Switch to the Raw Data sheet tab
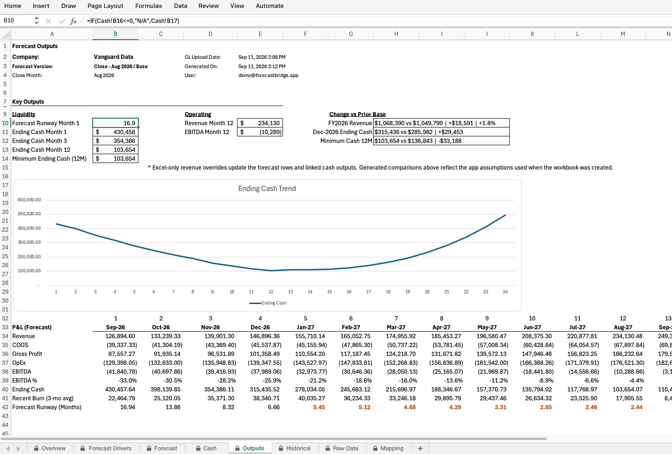Viewport: 672px width, 454px height. pyautogui.click(x=342, y=448)
